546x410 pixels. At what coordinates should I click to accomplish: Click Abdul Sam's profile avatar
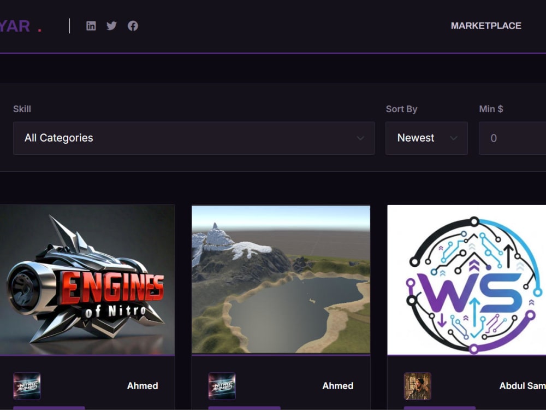[418, 386]
